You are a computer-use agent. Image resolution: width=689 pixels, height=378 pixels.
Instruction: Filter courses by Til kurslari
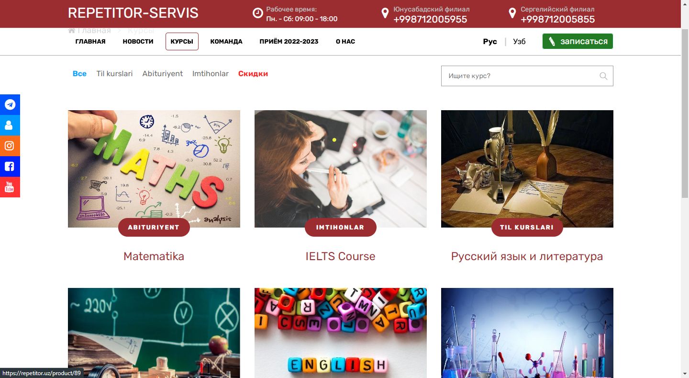114,74
